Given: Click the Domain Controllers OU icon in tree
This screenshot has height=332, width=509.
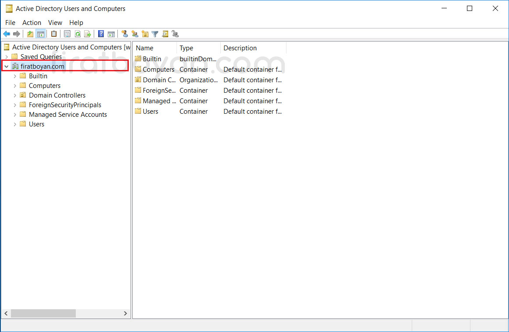Looking at the screenshot, I should click(23, 95).
